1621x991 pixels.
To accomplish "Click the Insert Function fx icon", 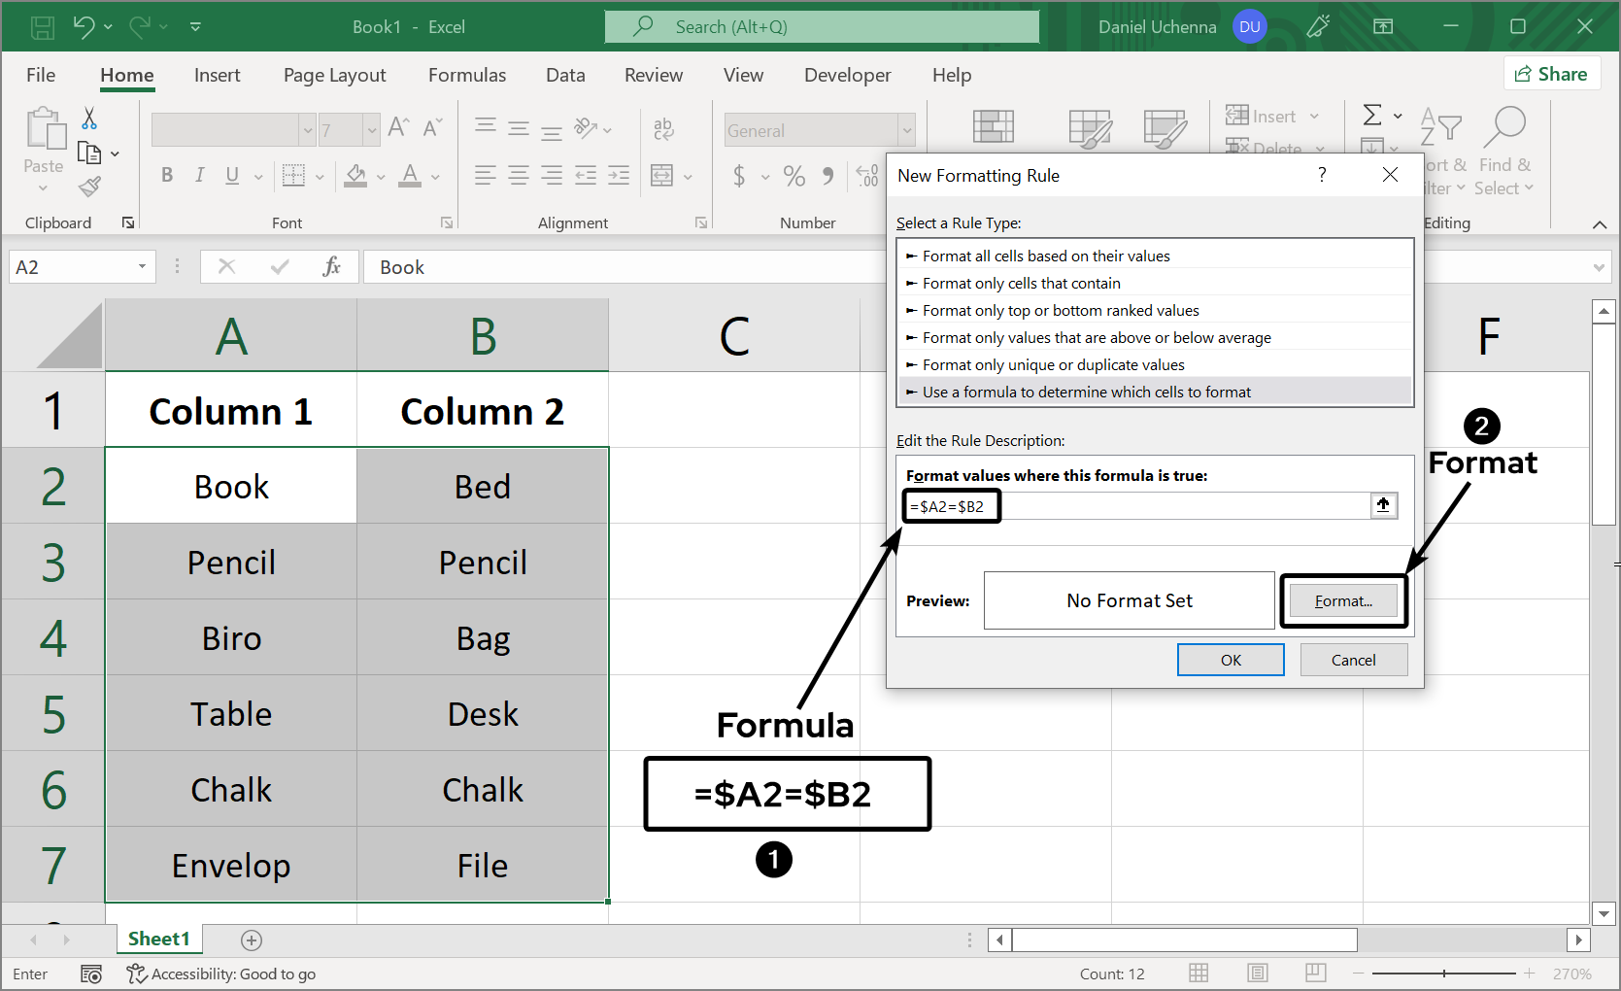I will 331,267.
